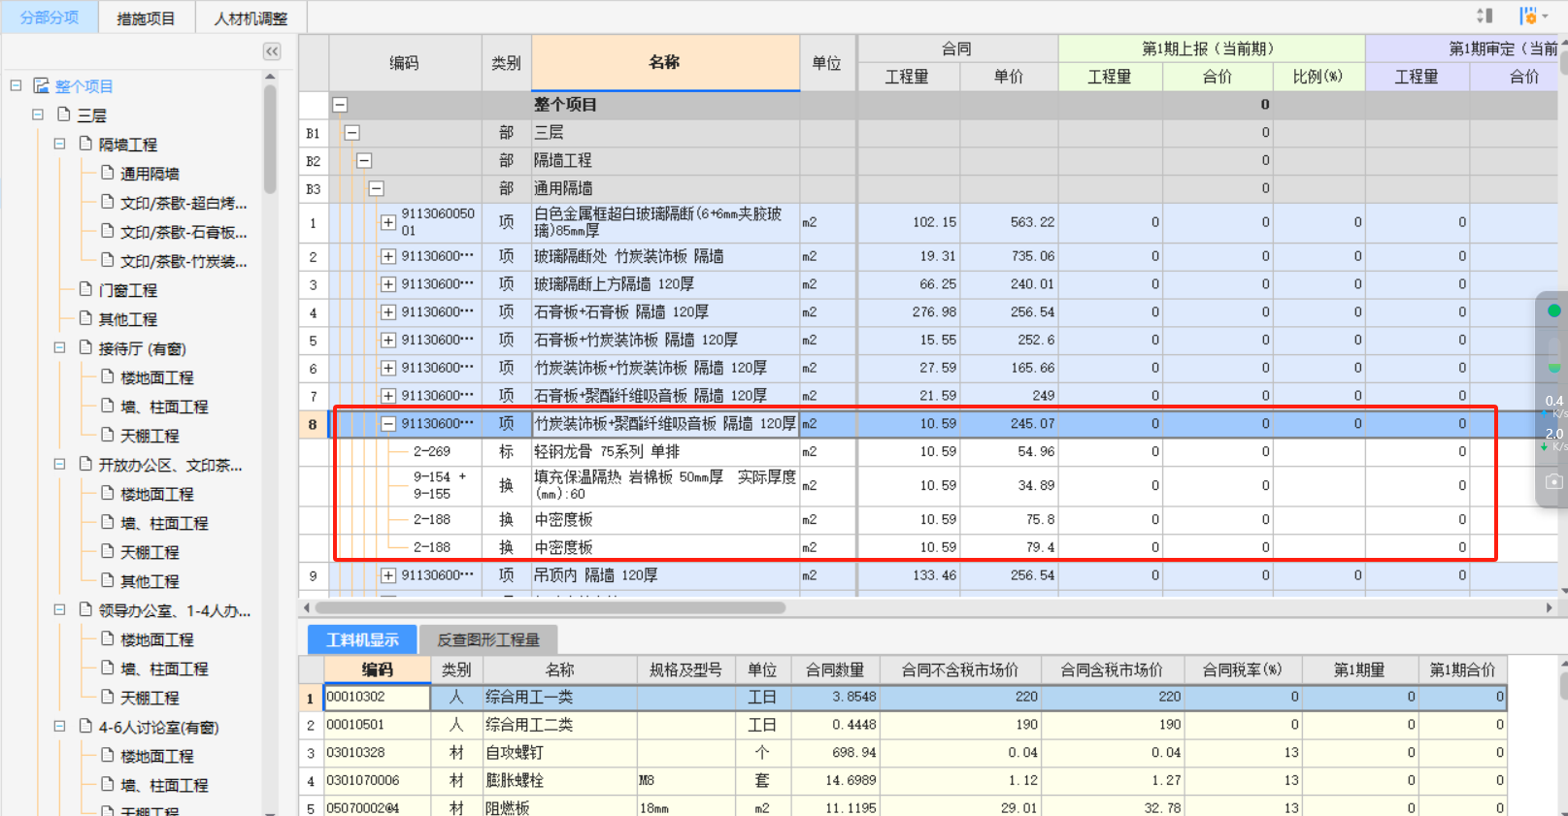Collapse the 领导办公室、1-4人办 tree node
1568x816 pixels.
[x=59, y=609]
